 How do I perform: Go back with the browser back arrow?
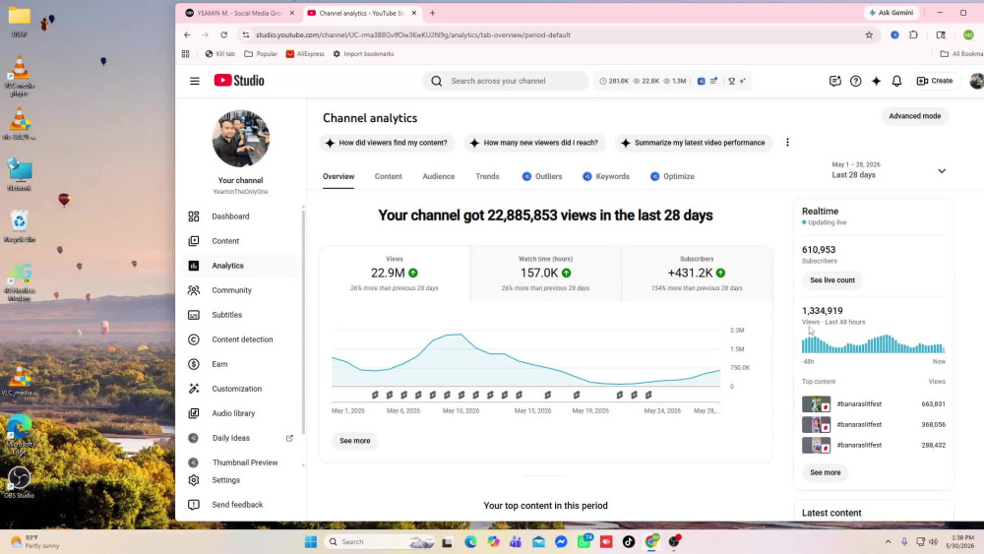pyautogui.click(x=187, y=35)
